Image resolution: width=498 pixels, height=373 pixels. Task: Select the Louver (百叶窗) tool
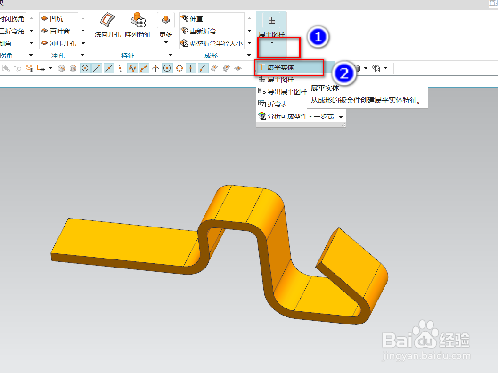[x=56, y=31]
